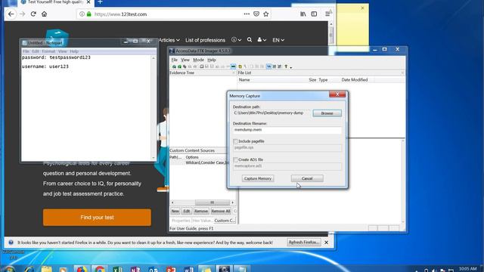The width and height of the screenshot is (484, 272).
Task: Click the Image Mounting toolbar icon
Action: tap(185, 66)
